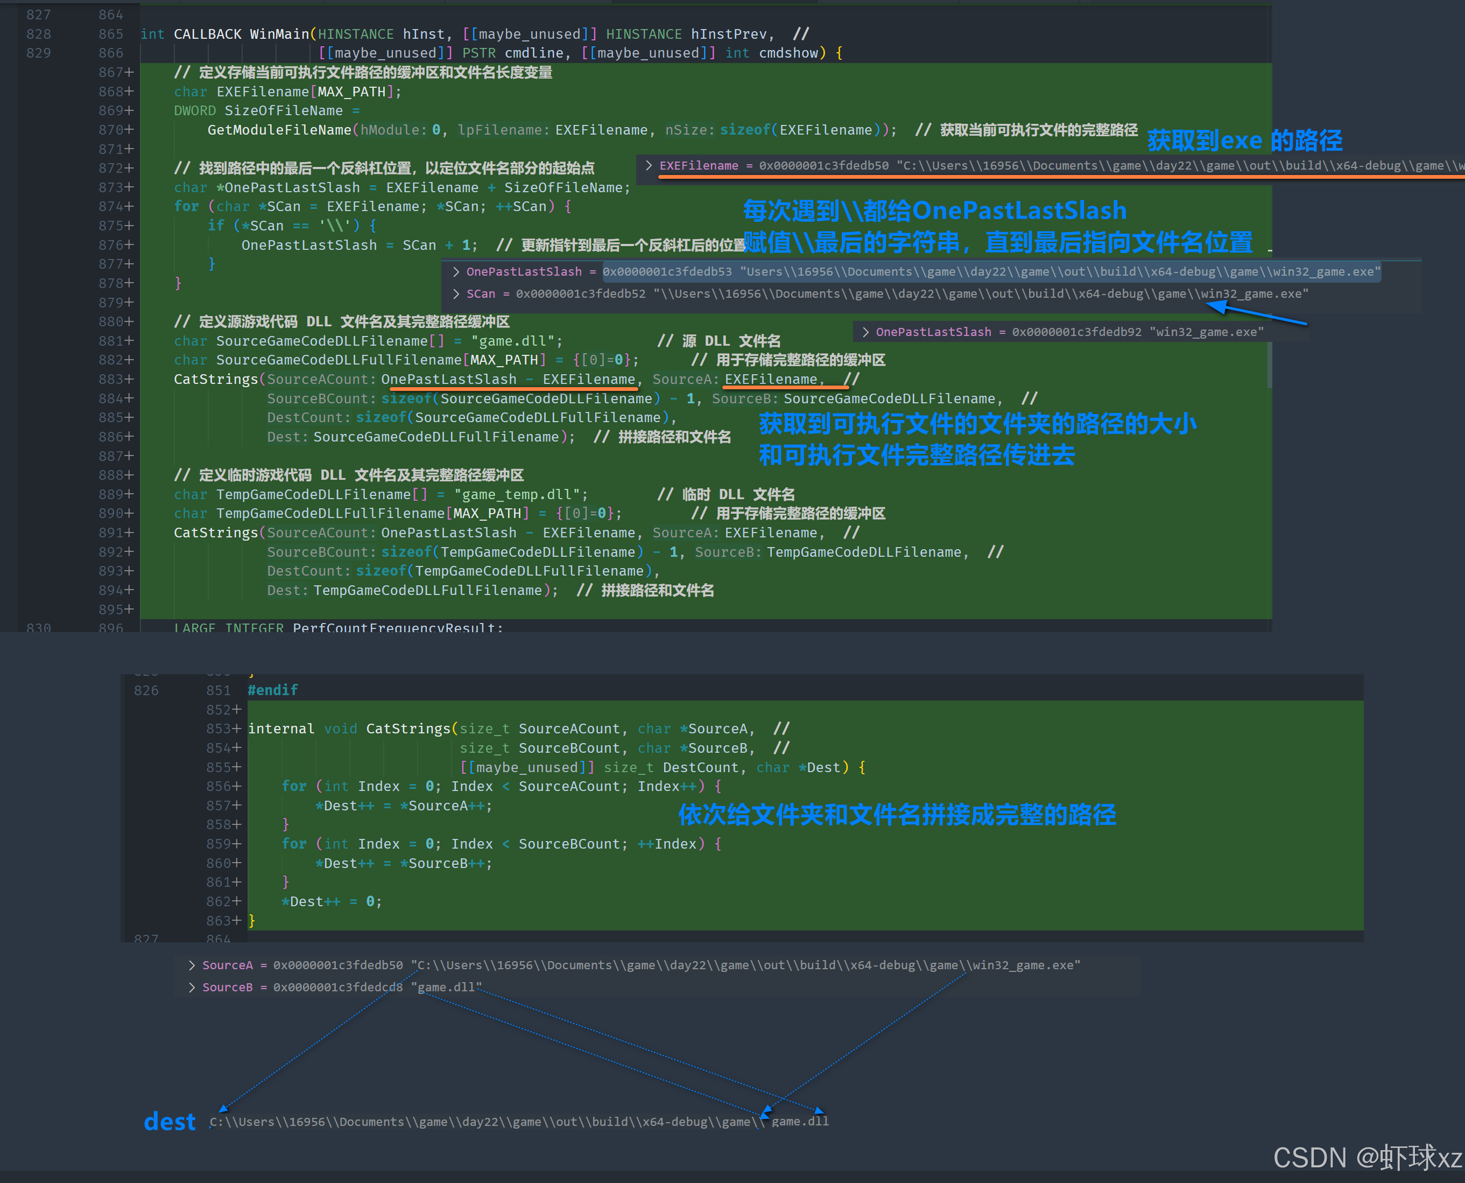Viewport: 1465px width, 1183px height.
Task: Click line number 883+ in gutter
Action: tap(116, 379)
